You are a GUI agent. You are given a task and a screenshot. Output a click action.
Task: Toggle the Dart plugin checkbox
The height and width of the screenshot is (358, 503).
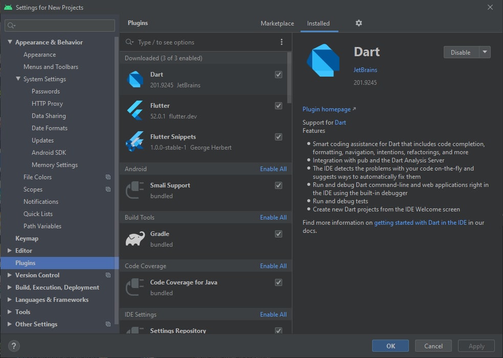[x=279, y=75]
